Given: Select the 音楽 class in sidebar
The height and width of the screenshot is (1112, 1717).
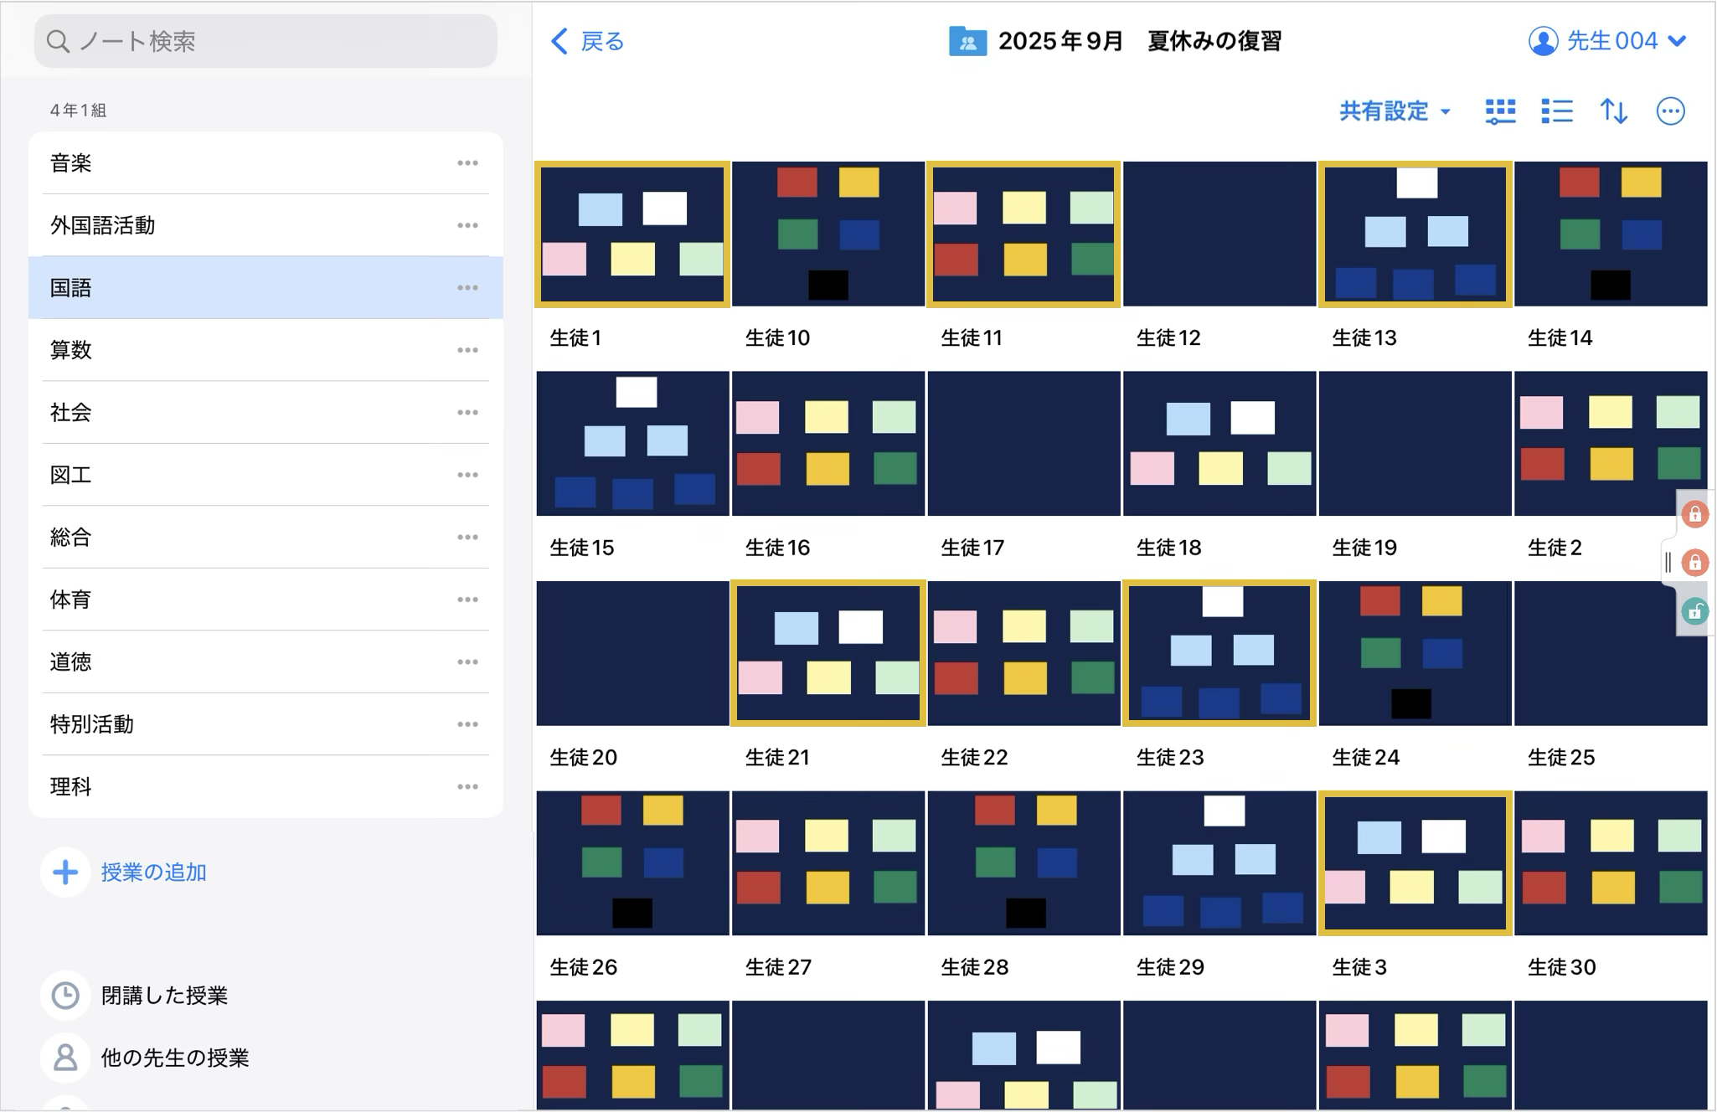Looking at the screenshot, I should [71, 163].
